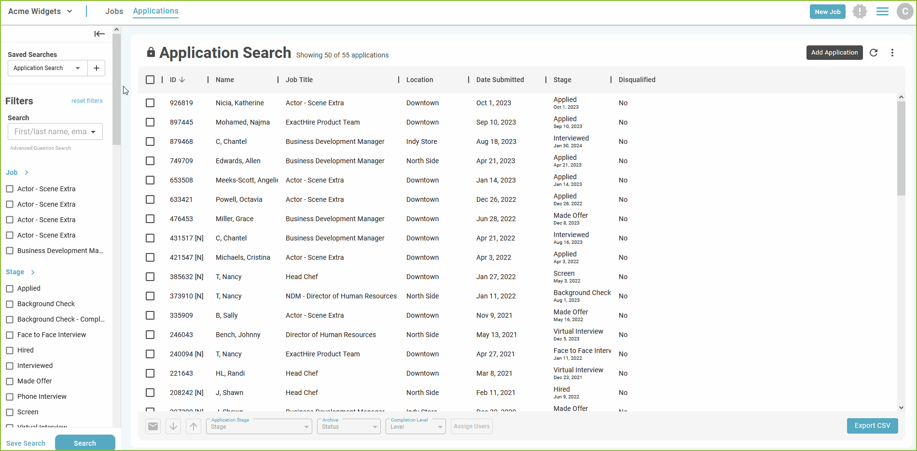The height and width of the screenshot is (451, 917).
Task: Expand the Acme Widgets company dropdown
Action: [x=41, y=11]
